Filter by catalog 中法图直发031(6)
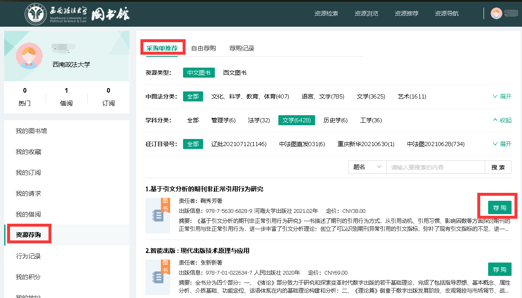The image size is (522, 298). pyautogui.click(x=302, y=144)
